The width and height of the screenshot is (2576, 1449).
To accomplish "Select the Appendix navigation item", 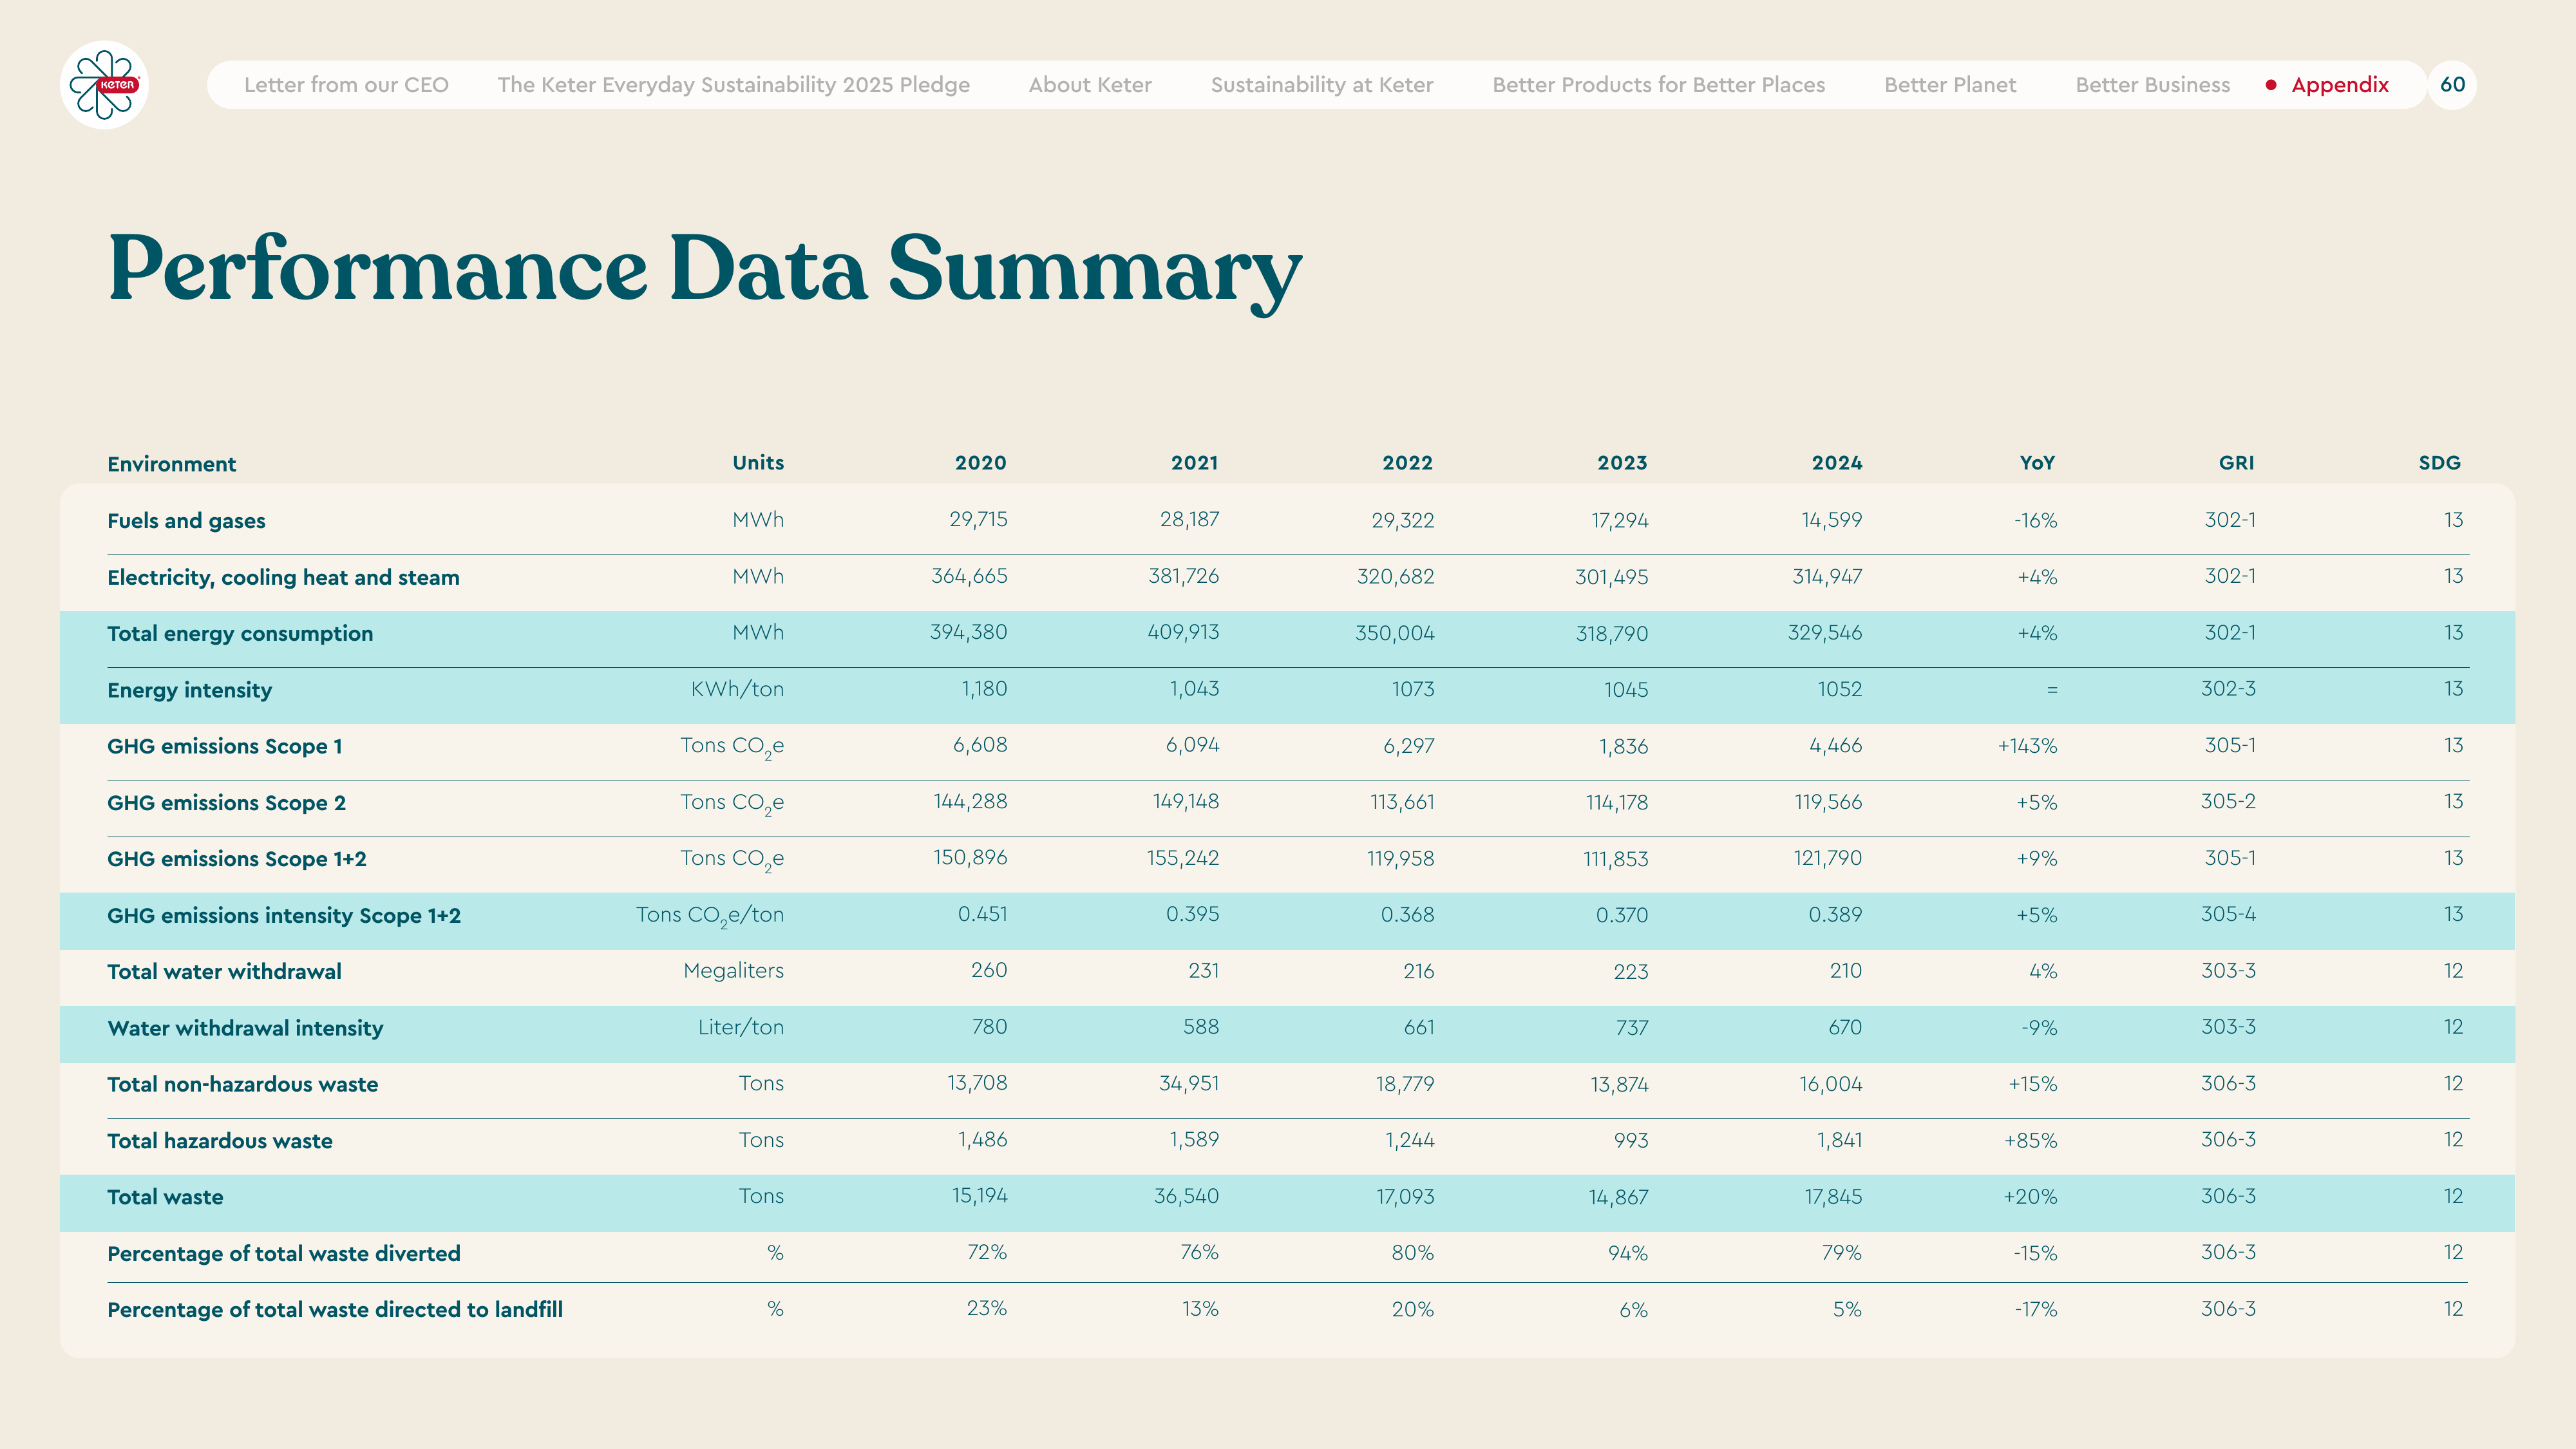I will [x=2340, y=85].
